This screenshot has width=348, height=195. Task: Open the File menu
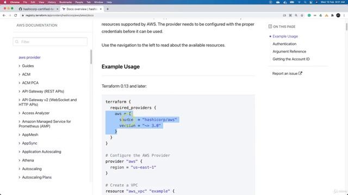tap(25, 2)
